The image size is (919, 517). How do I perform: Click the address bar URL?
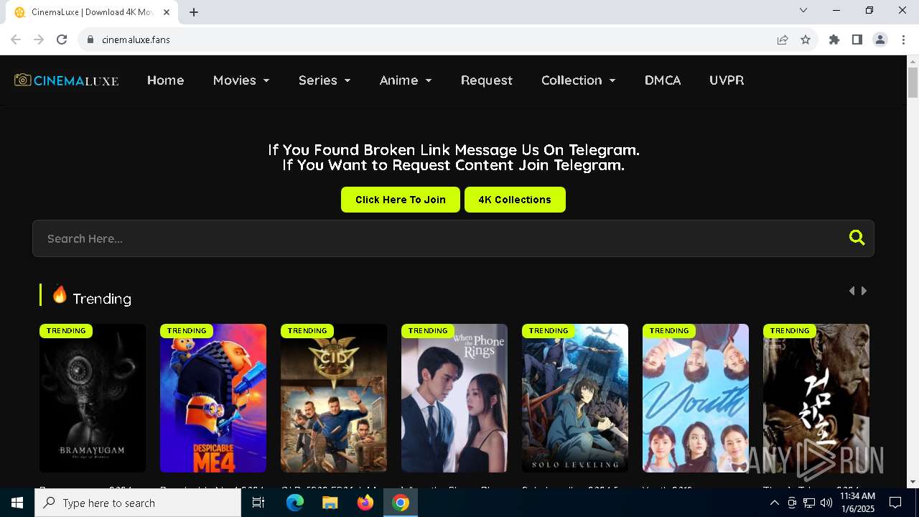[136, 39]
